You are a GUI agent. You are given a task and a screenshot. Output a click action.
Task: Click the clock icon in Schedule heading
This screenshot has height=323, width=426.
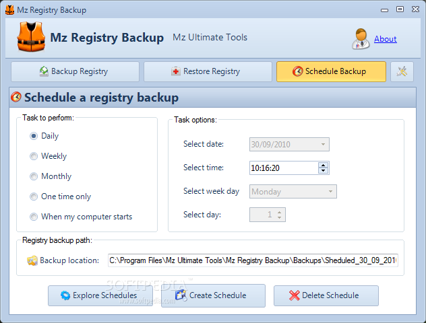click(x=16, y=97)
